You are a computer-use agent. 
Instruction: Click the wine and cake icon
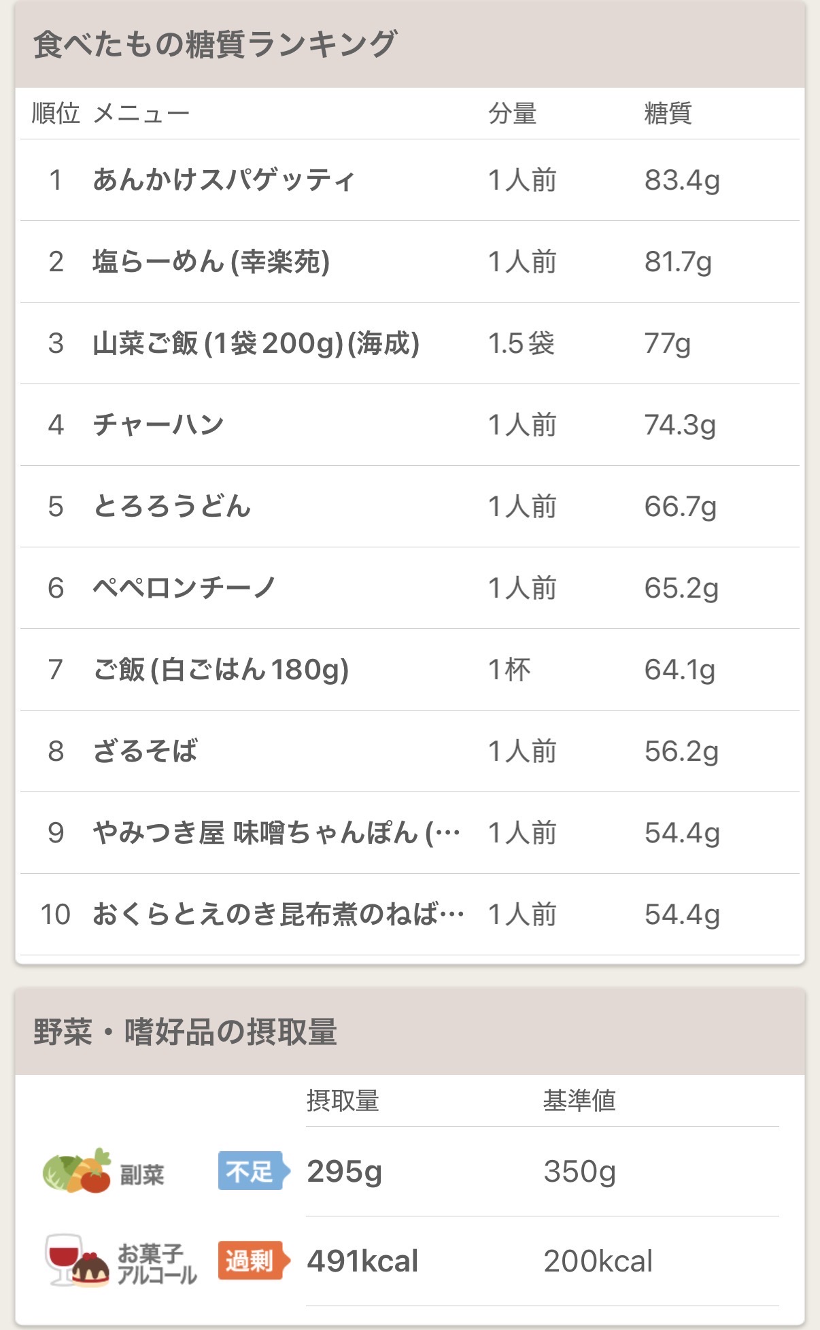click(76, 1261)
